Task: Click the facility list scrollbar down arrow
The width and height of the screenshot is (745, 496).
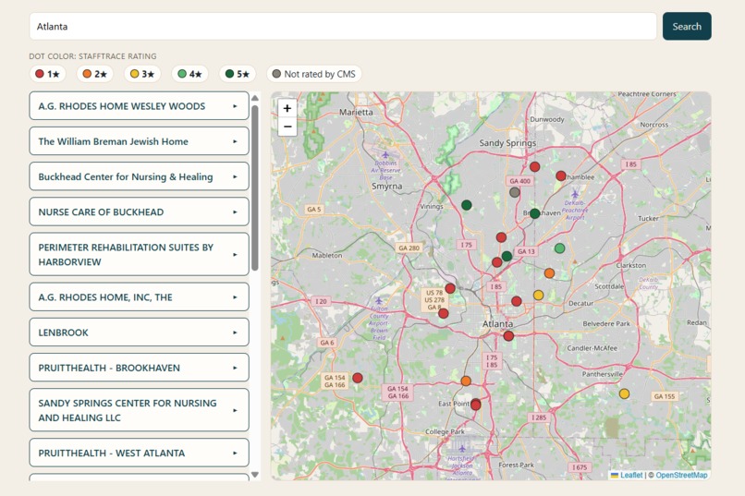Action: click(255, 475)
